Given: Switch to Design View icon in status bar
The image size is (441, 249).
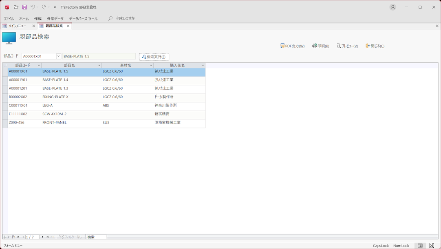Looking at the screenshot, I should coord(432,246).
